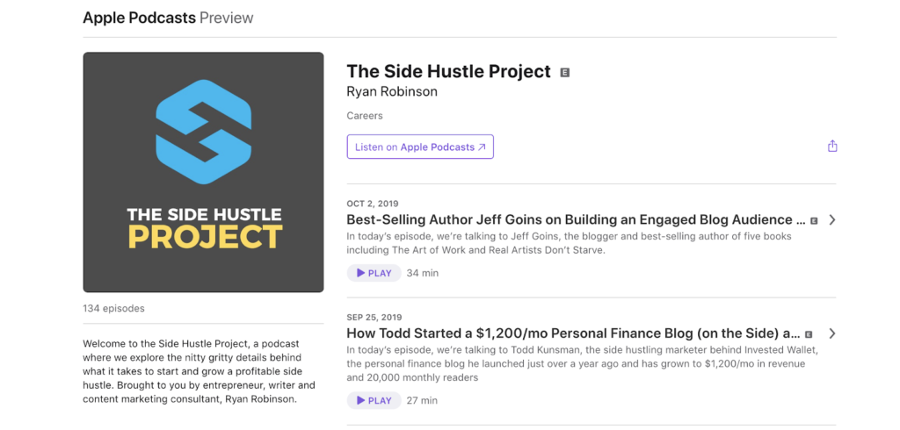Click explicit badge on Jeff Goins episode
This screenshot has height=430, width=900.
tap(814, 220)
